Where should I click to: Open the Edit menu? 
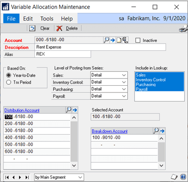[28, 19]
